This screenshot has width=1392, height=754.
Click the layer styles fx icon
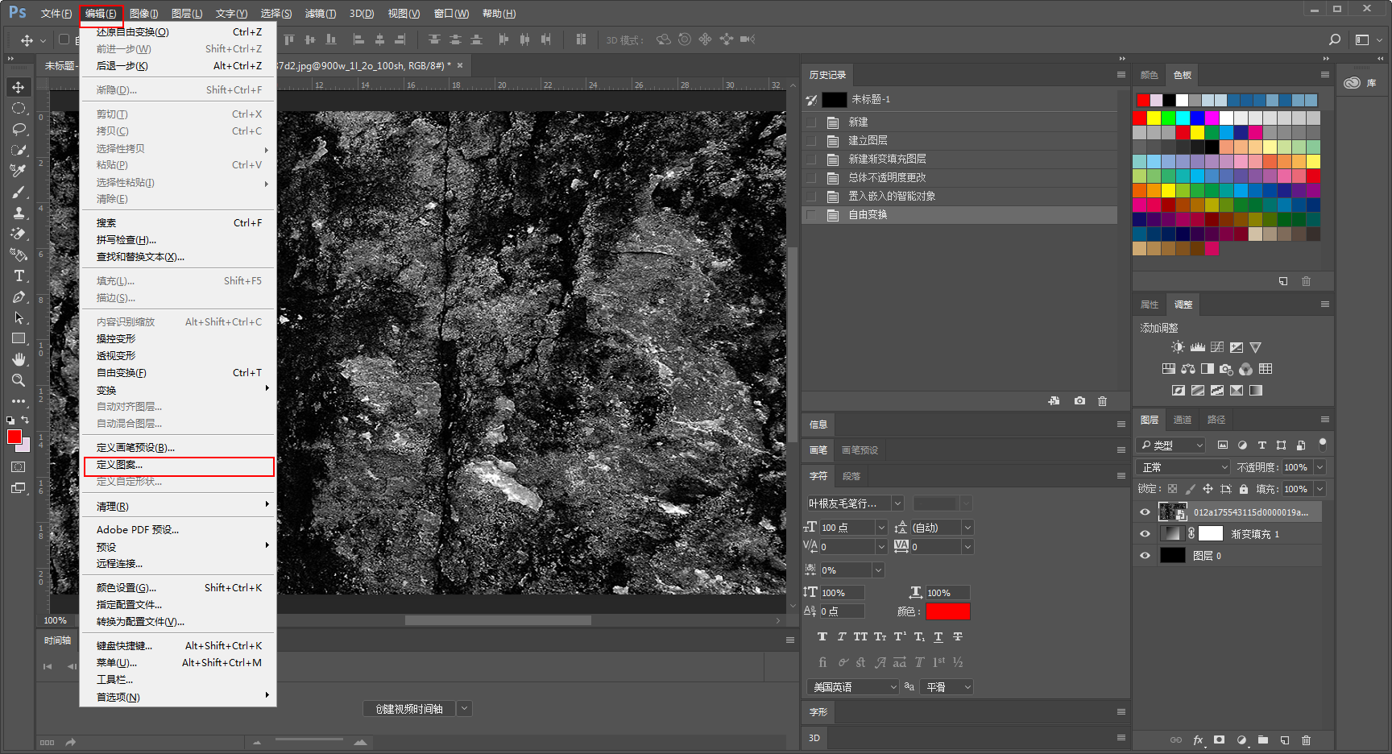tap(1198, 739)
